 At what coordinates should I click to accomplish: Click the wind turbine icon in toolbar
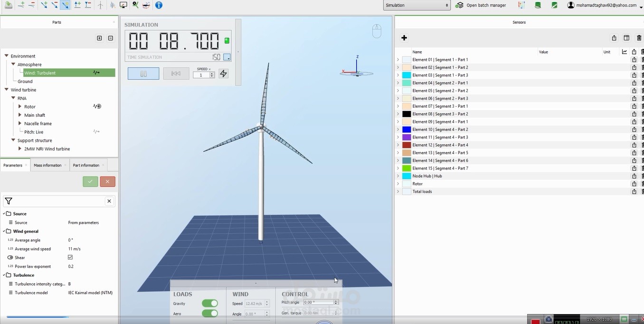point(100,5)
